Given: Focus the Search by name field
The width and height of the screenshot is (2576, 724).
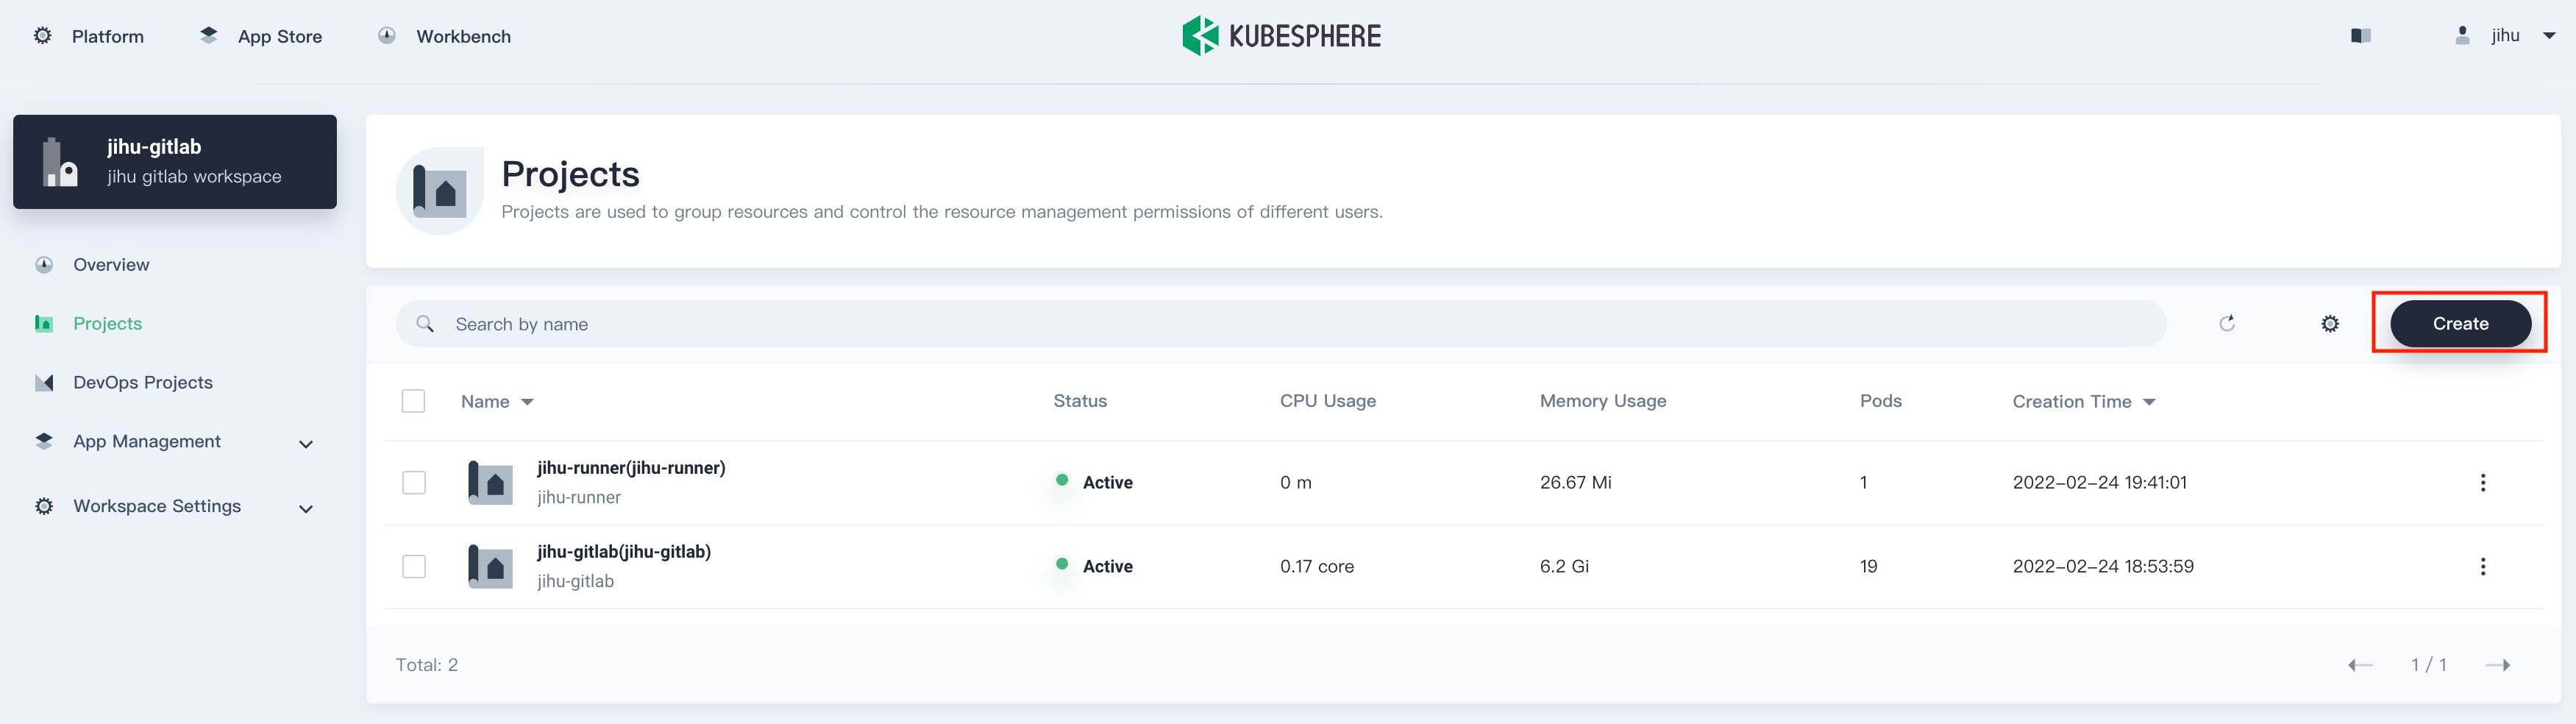Looking at the screenshot, I should pos(1281,324).
